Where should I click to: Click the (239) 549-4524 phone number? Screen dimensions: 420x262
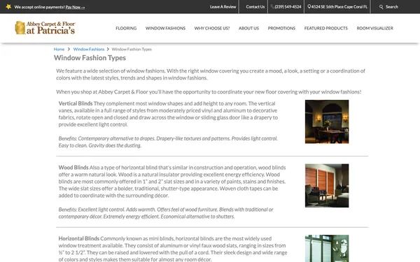pyautogui.click(x=288, y=7)
